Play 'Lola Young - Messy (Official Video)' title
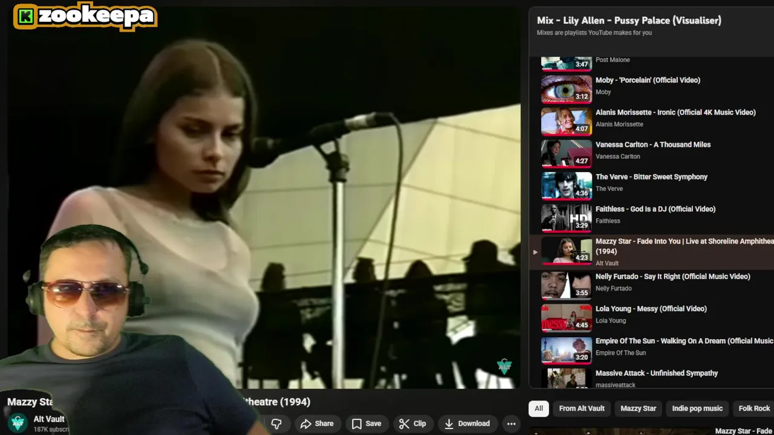Screen dimensions: 774x435 tap(651, 309)
